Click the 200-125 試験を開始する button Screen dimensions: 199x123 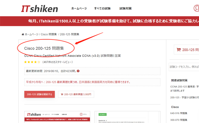coord(39,94)
